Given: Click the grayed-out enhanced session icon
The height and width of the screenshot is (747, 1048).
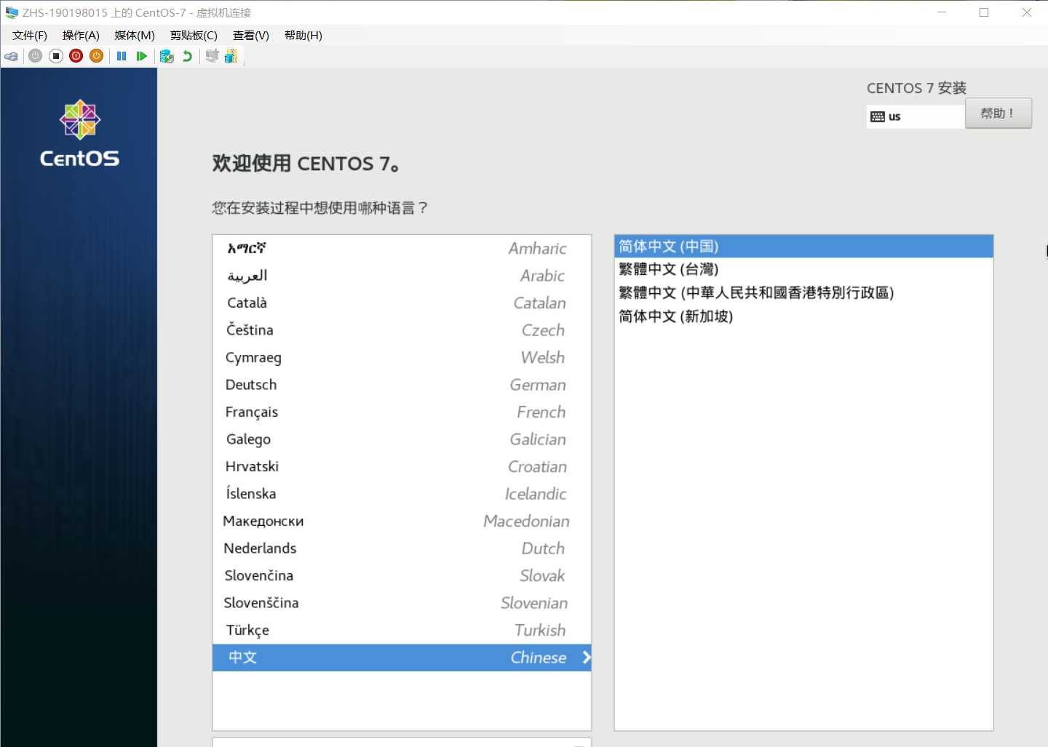Looking at the screenshot, I should click(x=212, y=56).
